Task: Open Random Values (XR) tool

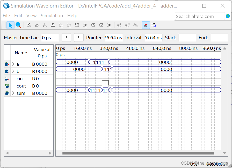Action: [109, 25]
